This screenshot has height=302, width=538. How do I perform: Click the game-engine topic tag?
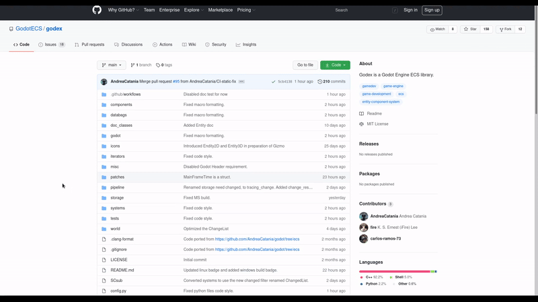pos(393,87)
